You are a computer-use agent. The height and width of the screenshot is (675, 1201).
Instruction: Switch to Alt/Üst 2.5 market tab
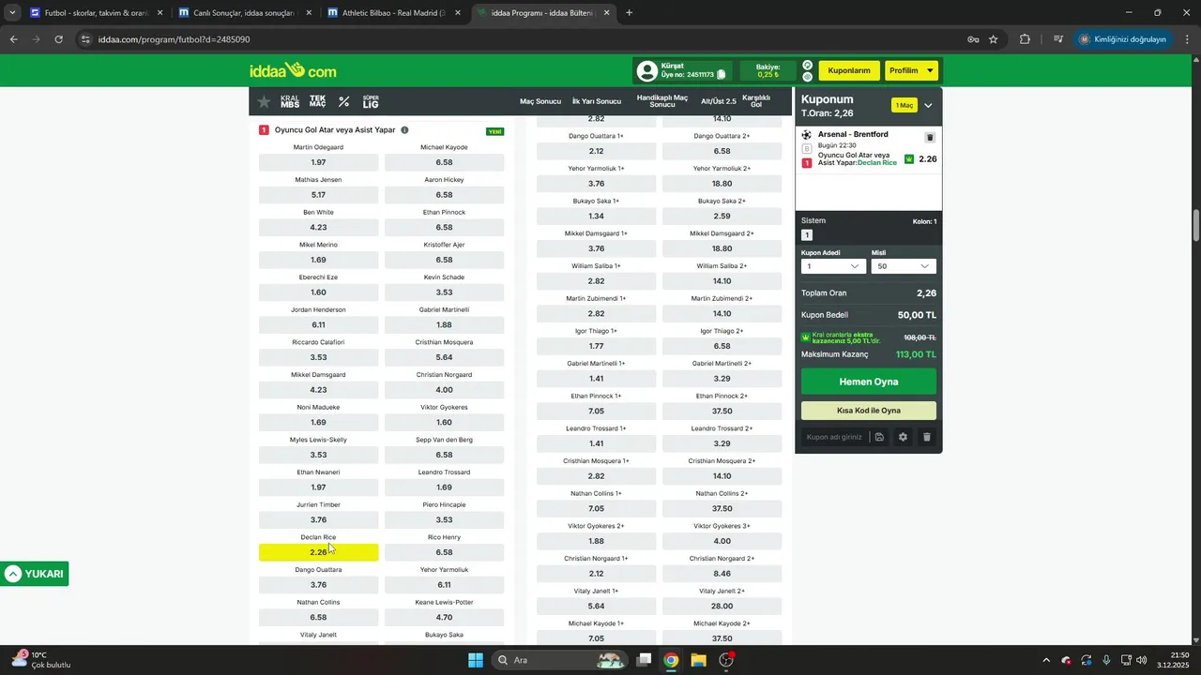(719, 101)
